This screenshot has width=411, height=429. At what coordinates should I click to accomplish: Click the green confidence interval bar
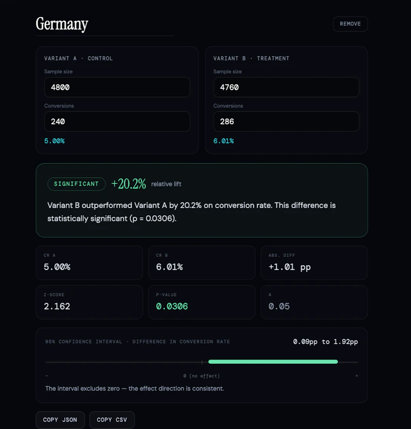click(x=273, y=362)
